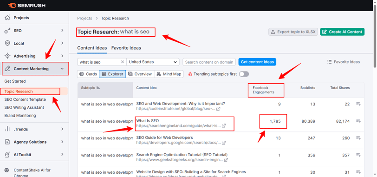Screen dimensions: 377x177
Task: Select the Explorer view
Action: coord(112,74)
